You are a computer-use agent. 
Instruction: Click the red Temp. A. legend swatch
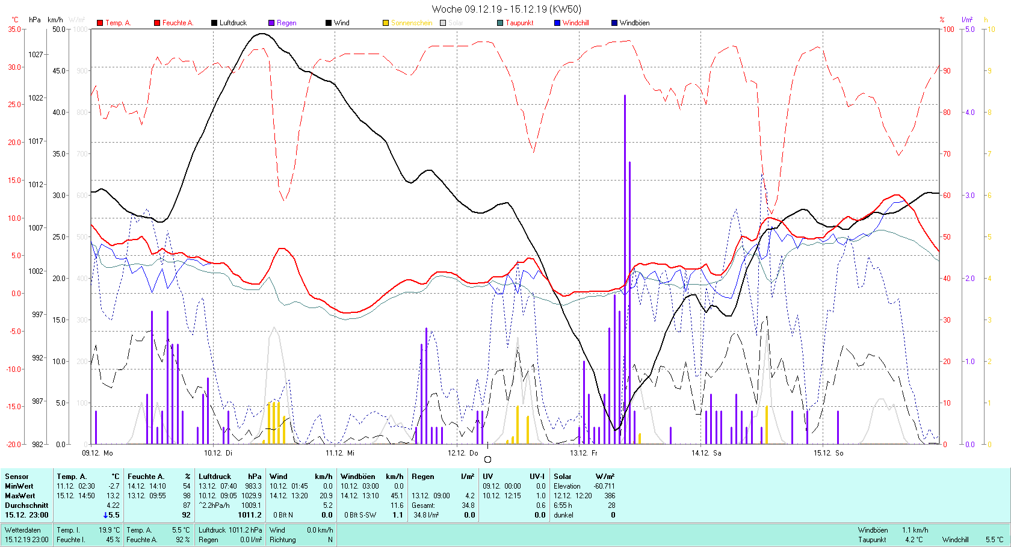[x=100, y=23]
